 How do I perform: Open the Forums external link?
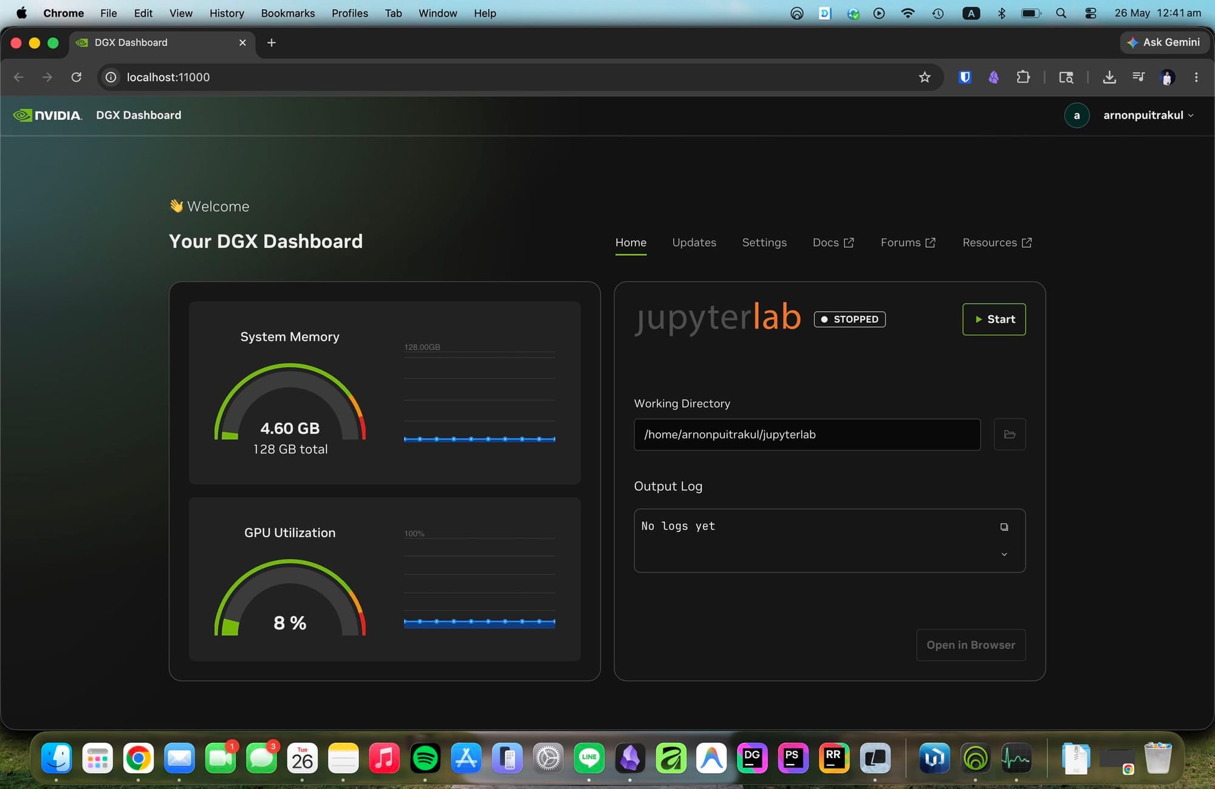tap(908, 242)
